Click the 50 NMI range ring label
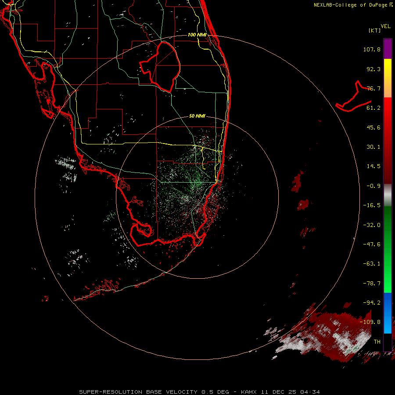The height and width of the screenshot is (395, 395). pyautogui.click(x=197, y=116)
